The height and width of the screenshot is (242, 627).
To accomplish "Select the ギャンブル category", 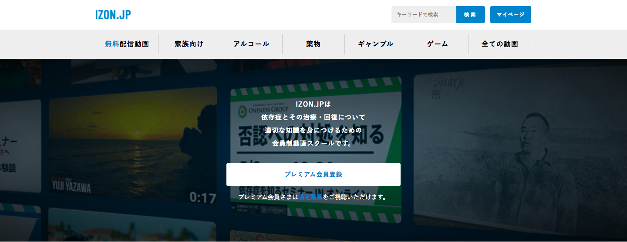I will point(375,44).
